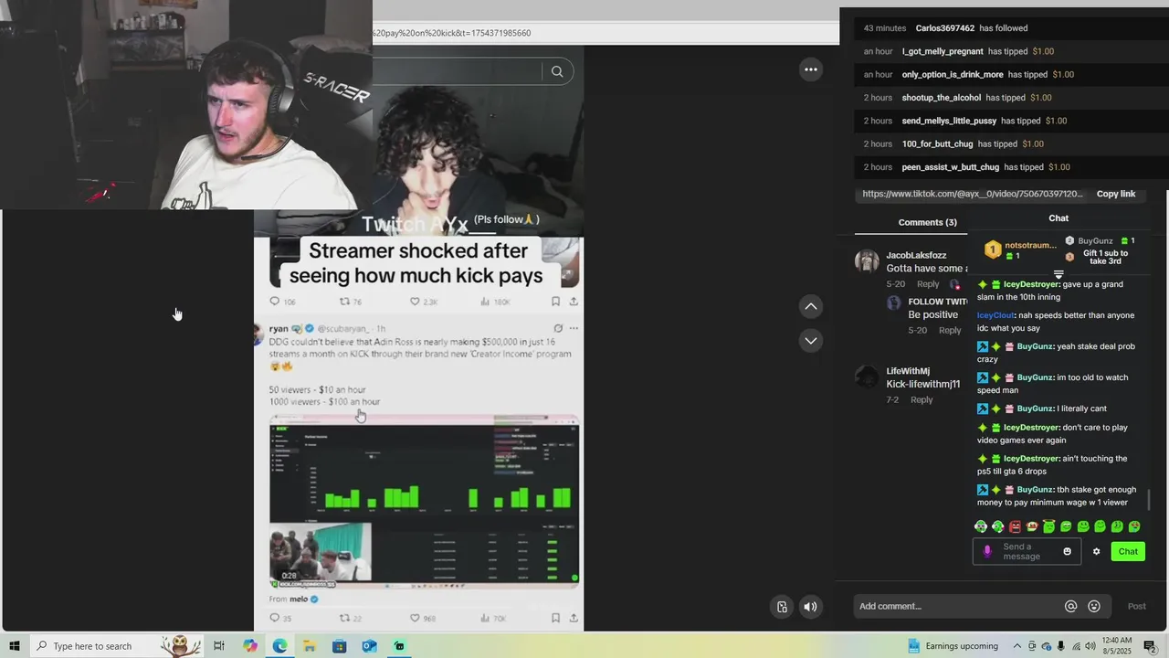
Task: Go to previous video with up arrow
Action: 810,306
